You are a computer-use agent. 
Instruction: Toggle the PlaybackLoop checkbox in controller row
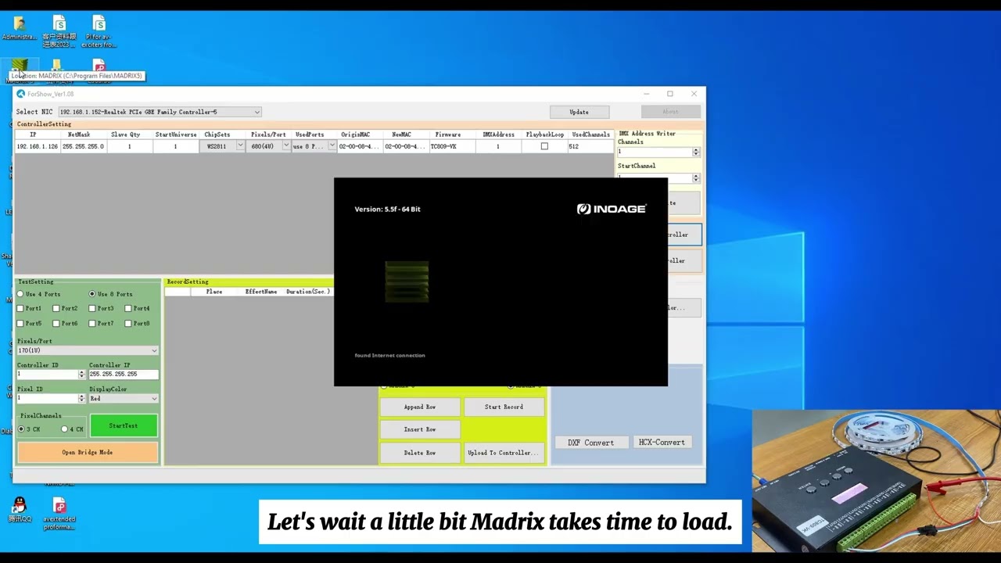click(x=544, y=146)
